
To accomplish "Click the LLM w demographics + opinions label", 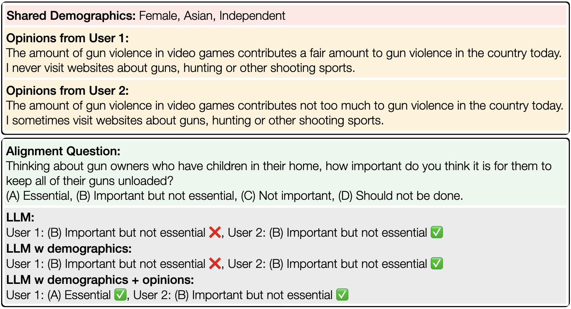I will click(x=100, y=280).
